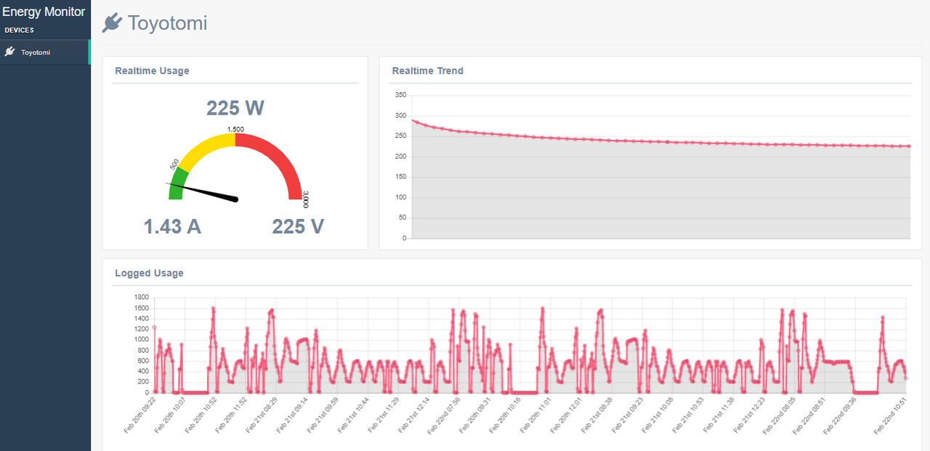The height and width of the screenshot is (451, 930).
Task: Click the 3,000 gauge tick label
Action: pos(306,199)
